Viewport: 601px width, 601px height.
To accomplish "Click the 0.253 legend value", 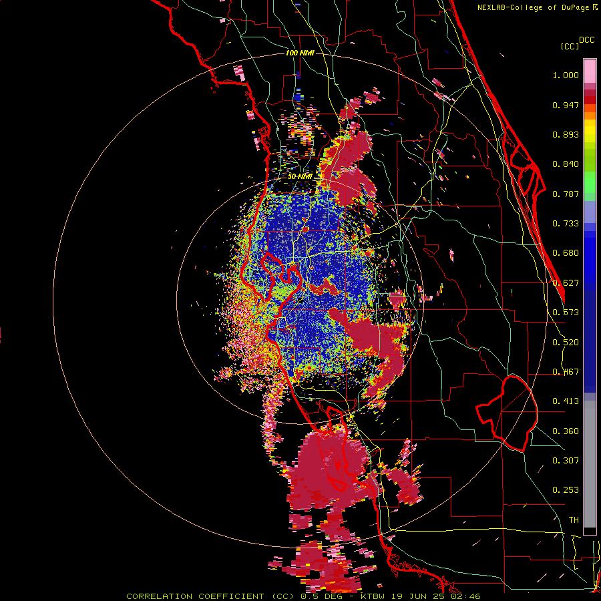I will 566,490.
